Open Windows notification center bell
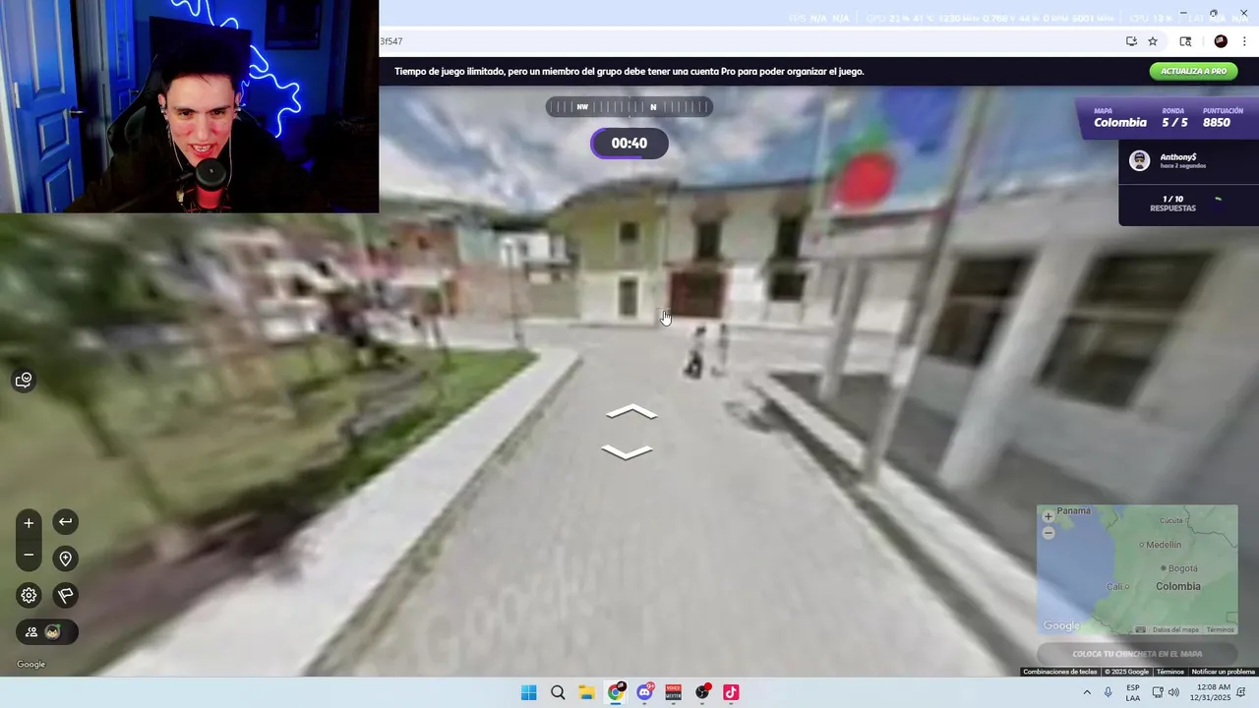The image size is (1259, 708). click(x=1242, y=692)
